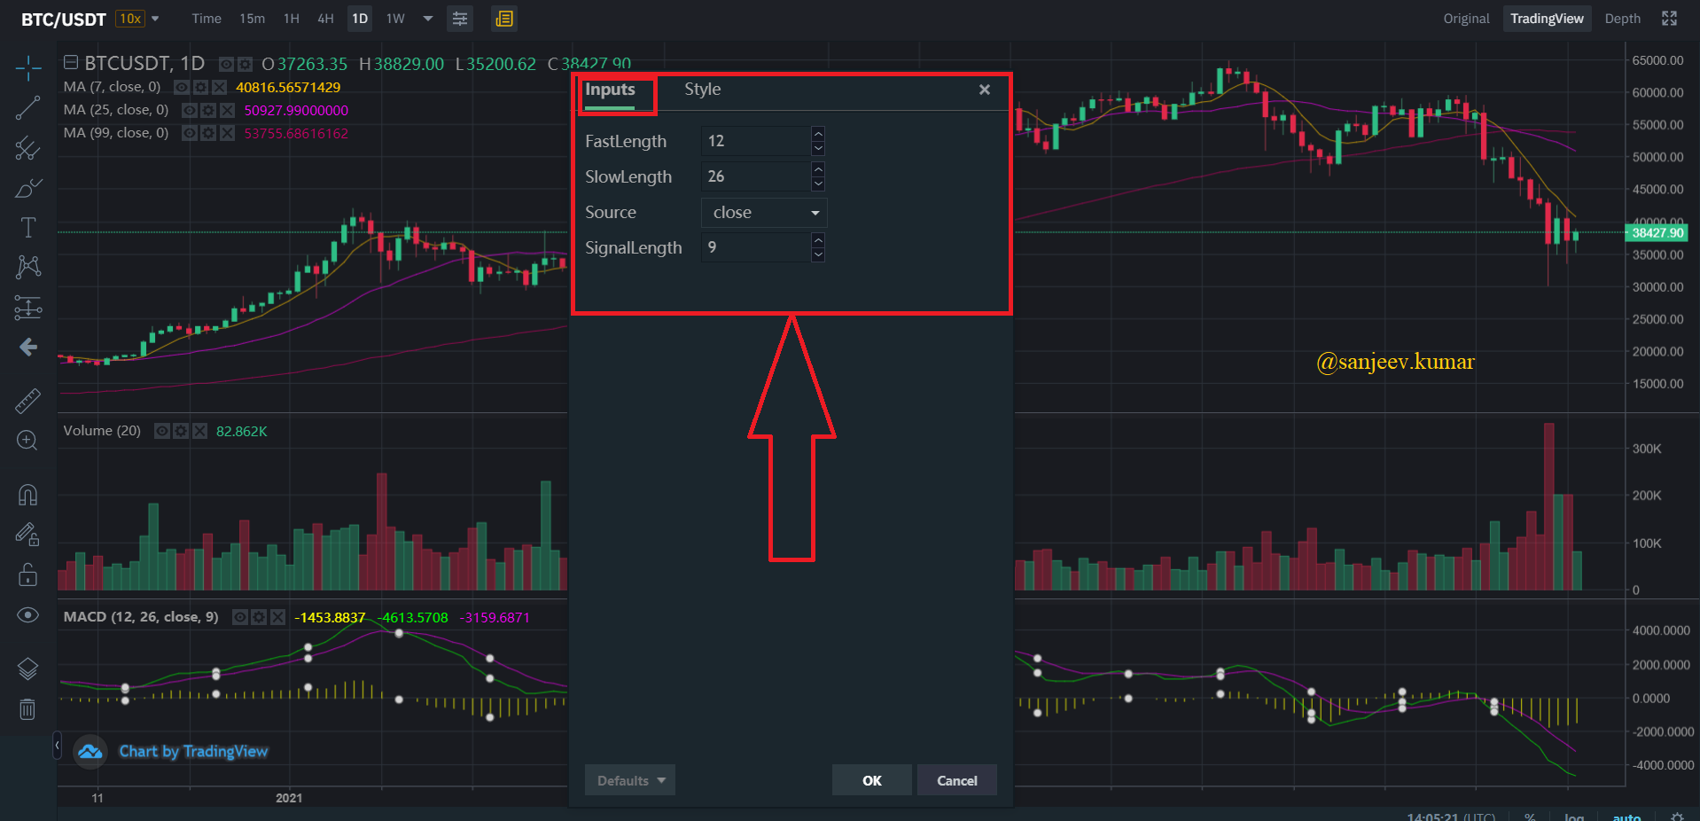Image resolution: width=1700 pixels, height=821 pixels.
Task: Click the Cancel button
Action: coord(957,780)
